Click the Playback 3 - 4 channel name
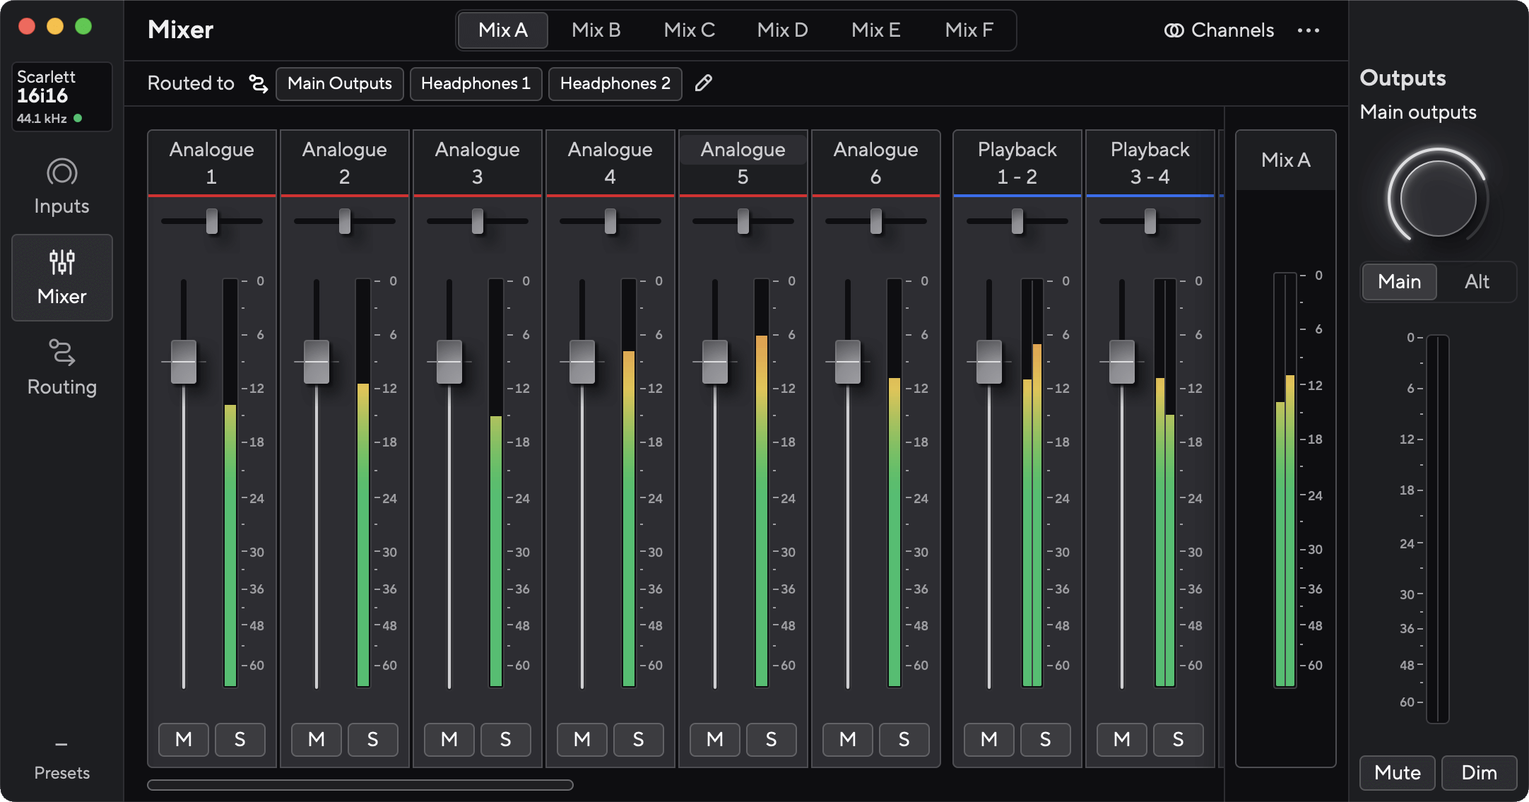 [x=1150, y=163]
